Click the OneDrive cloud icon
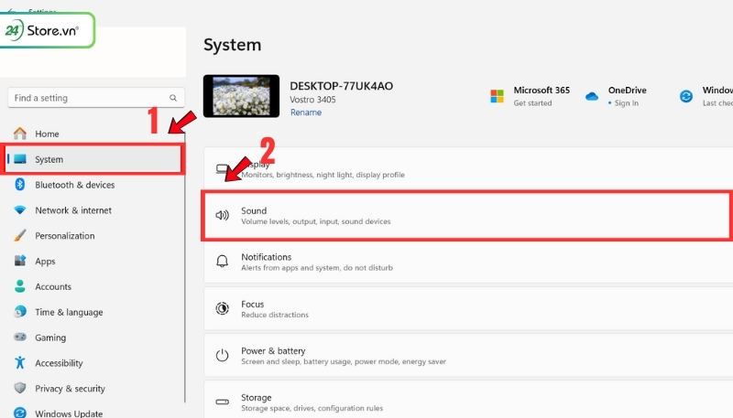 click(592, 97)
